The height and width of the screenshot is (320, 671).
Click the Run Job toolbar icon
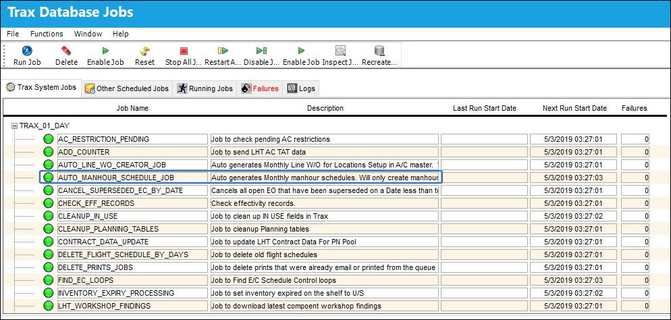[x=27, y=51]
